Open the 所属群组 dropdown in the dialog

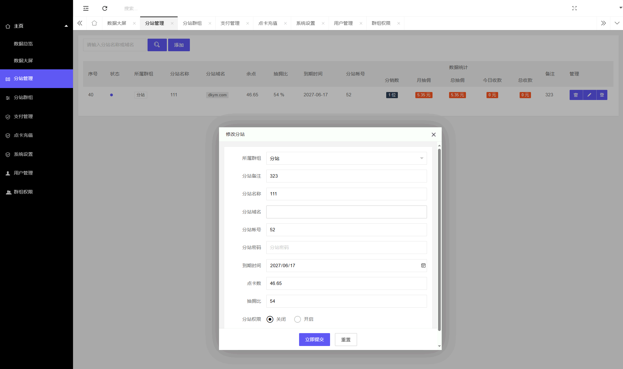346,158
